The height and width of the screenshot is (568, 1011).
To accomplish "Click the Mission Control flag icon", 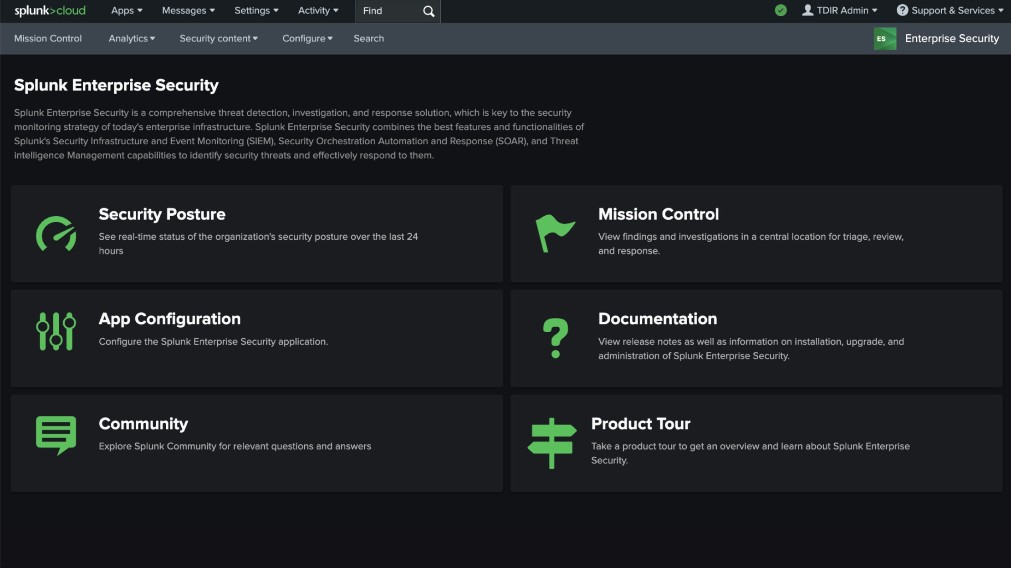I will click(555, 233).
